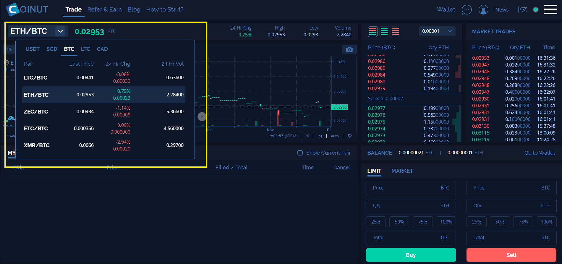Open the user account profile icon
Viewport: 562px width, 264px height.
[483, 10]
